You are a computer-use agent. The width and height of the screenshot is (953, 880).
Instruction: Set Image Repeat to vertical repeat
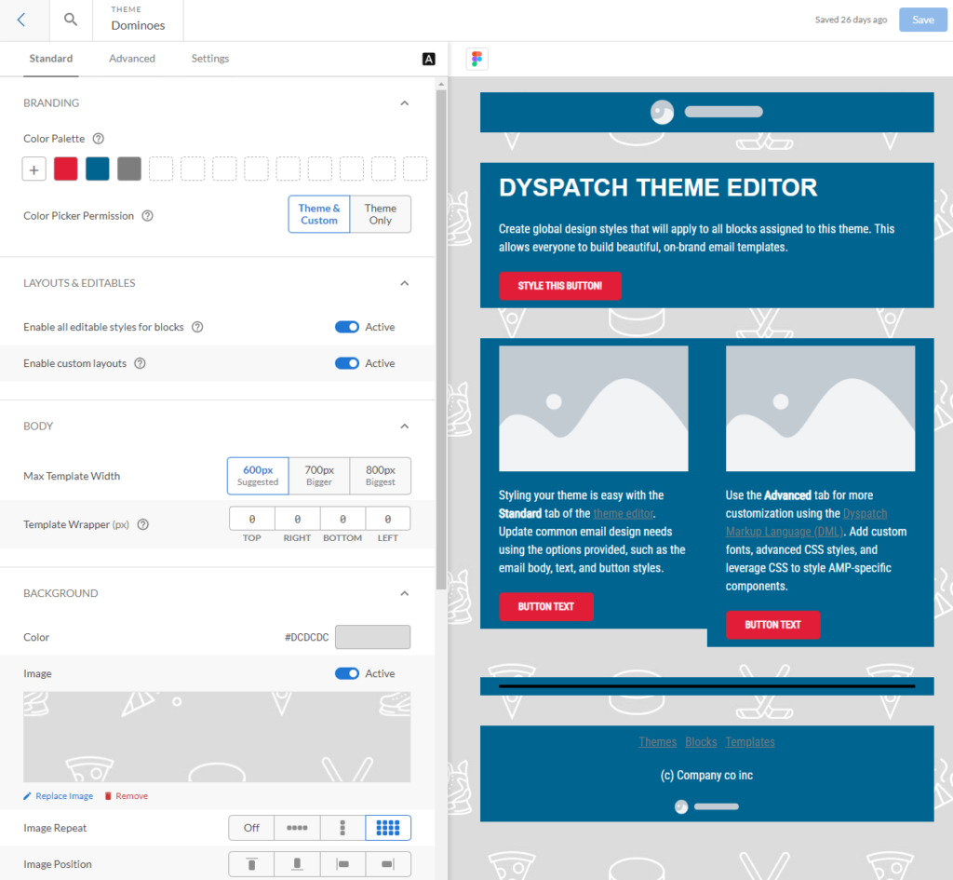342,828
